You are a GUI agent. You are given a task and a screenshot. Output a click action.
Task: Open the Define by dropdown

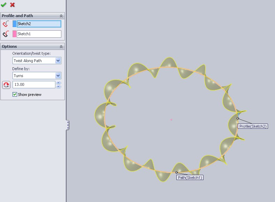(x=58, y=76)
